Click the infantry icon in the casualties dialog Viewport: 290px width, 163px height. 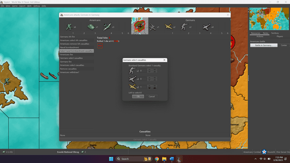(x=132, y=70)
